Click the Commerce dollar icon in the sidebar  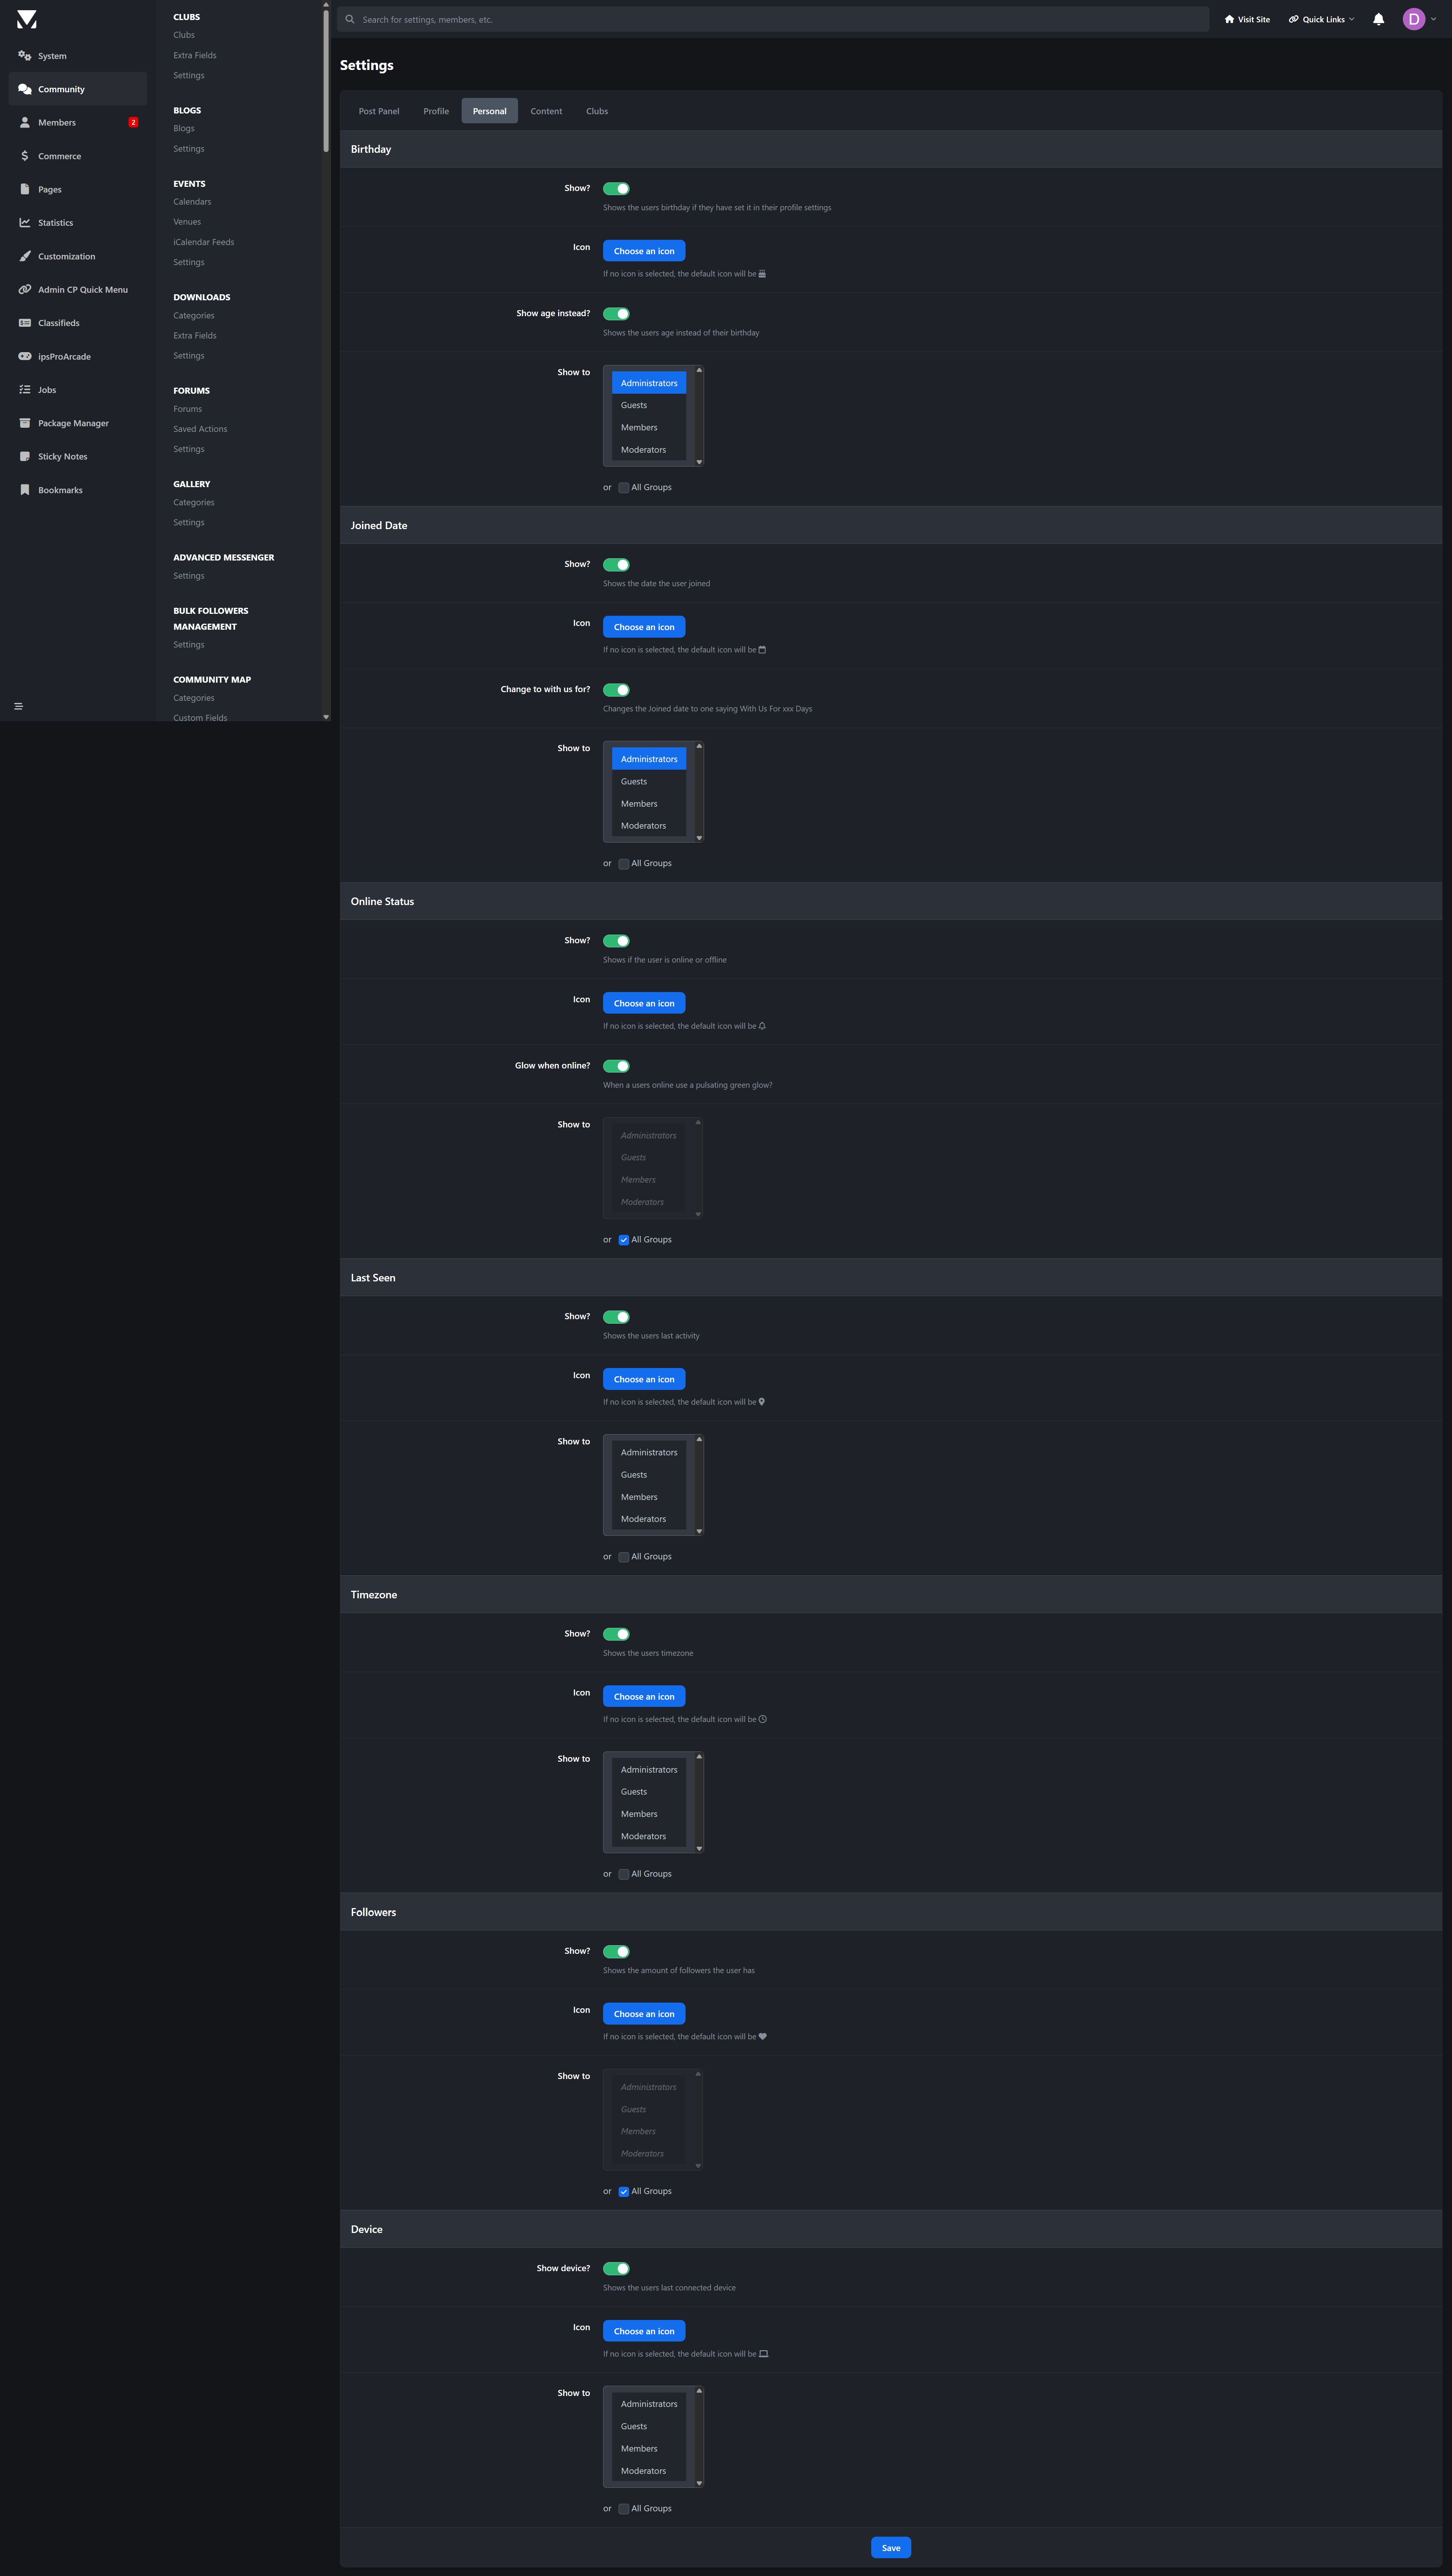pos(25,156)
